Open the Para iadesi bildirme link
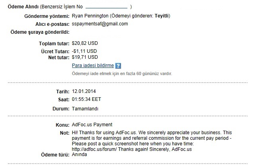The width and height of the screenshot is (254, 166). [93, 66]
